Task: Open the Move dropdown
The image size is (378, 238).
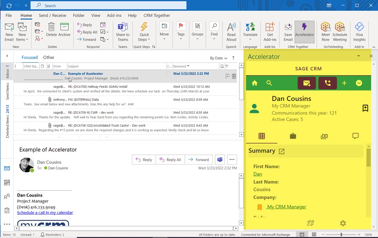Action: click(x=164, y=31)
